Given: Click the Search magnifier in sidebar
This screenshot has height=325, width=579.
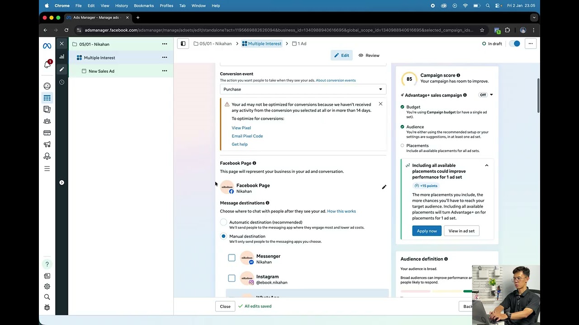Looking at the screenshot, I should (47, 297).
